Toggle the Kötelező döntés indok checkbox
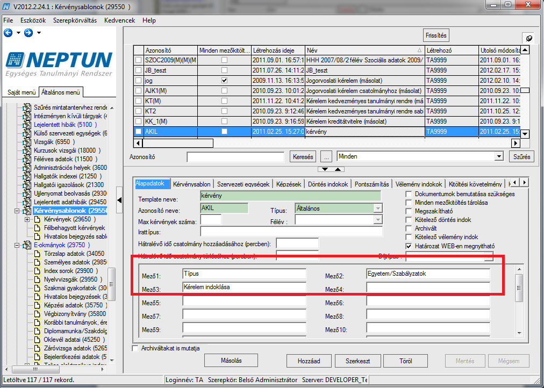This screenshot has height=388, width=544. coord(409,220)
